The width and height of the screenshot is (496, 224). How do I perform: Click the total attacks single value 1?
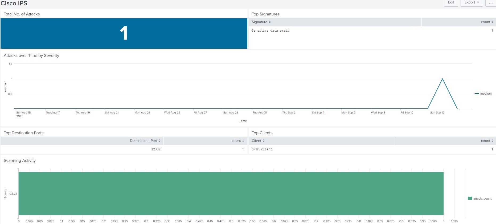(x=124, y=33)
